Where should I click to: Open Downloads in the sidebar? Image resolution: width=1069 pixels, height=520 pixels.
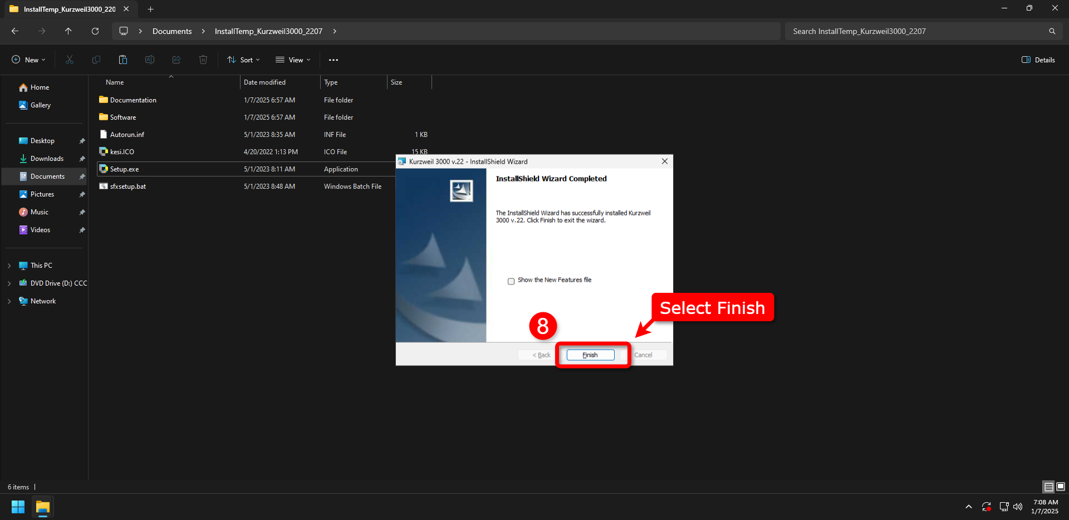tap(47, 159)
